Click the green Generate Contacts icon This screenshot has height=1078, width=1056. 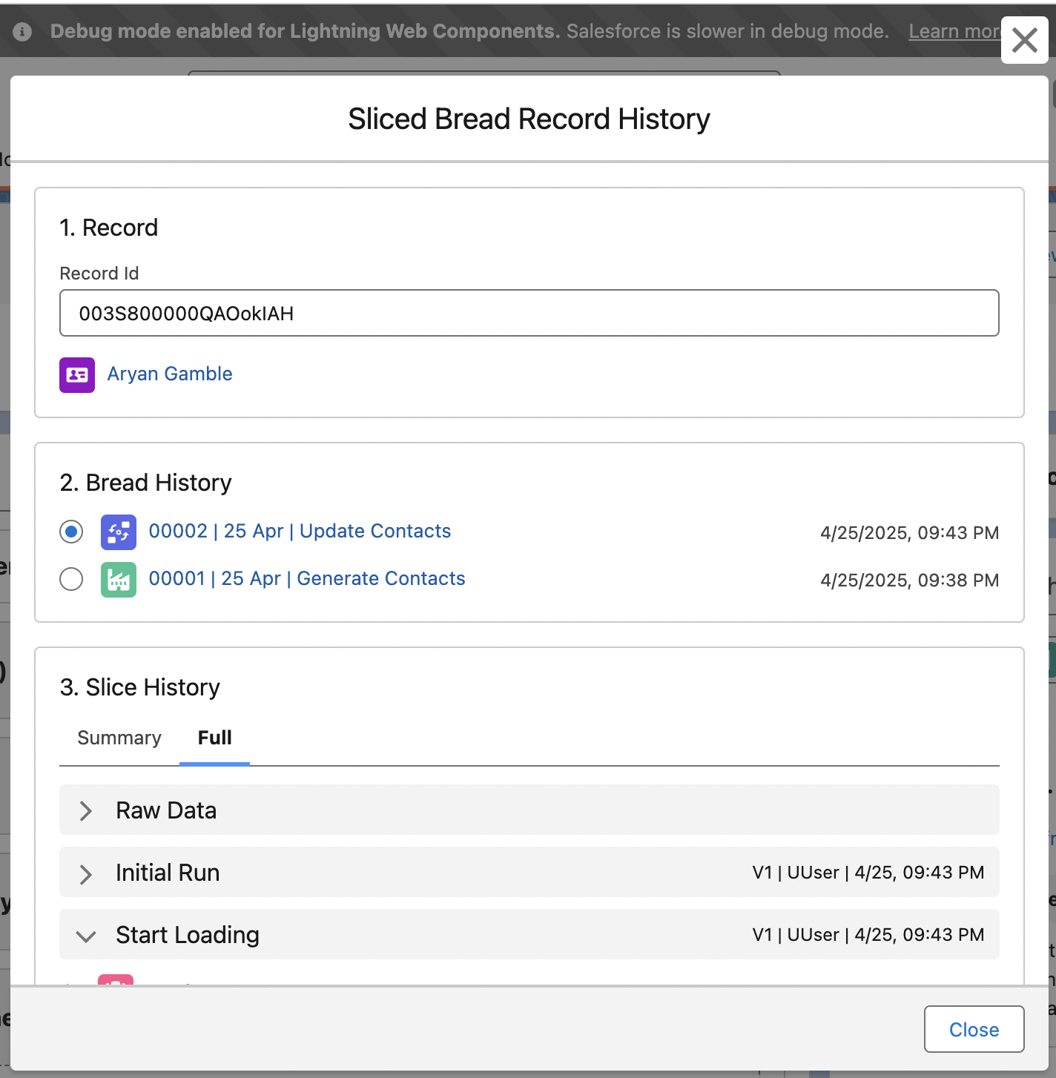pos(119,580)
